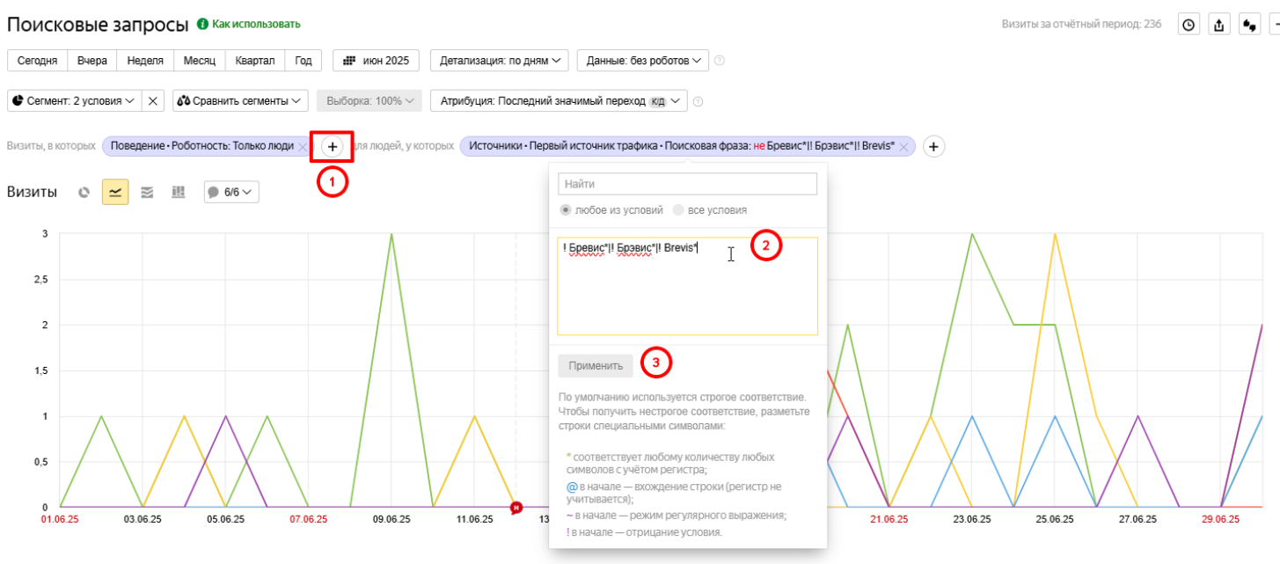Click the hint line about отрицание условия

point(645,532)
